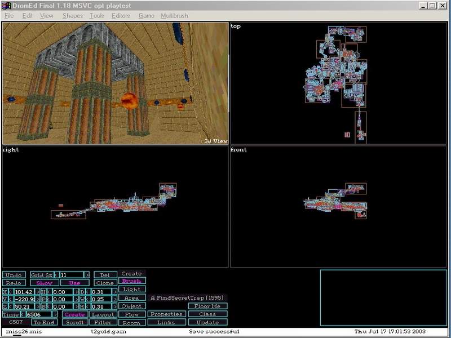The height and width of the screenshot is (338, 451).
Task: Increase the W dimension value
Action: (115, 299)
